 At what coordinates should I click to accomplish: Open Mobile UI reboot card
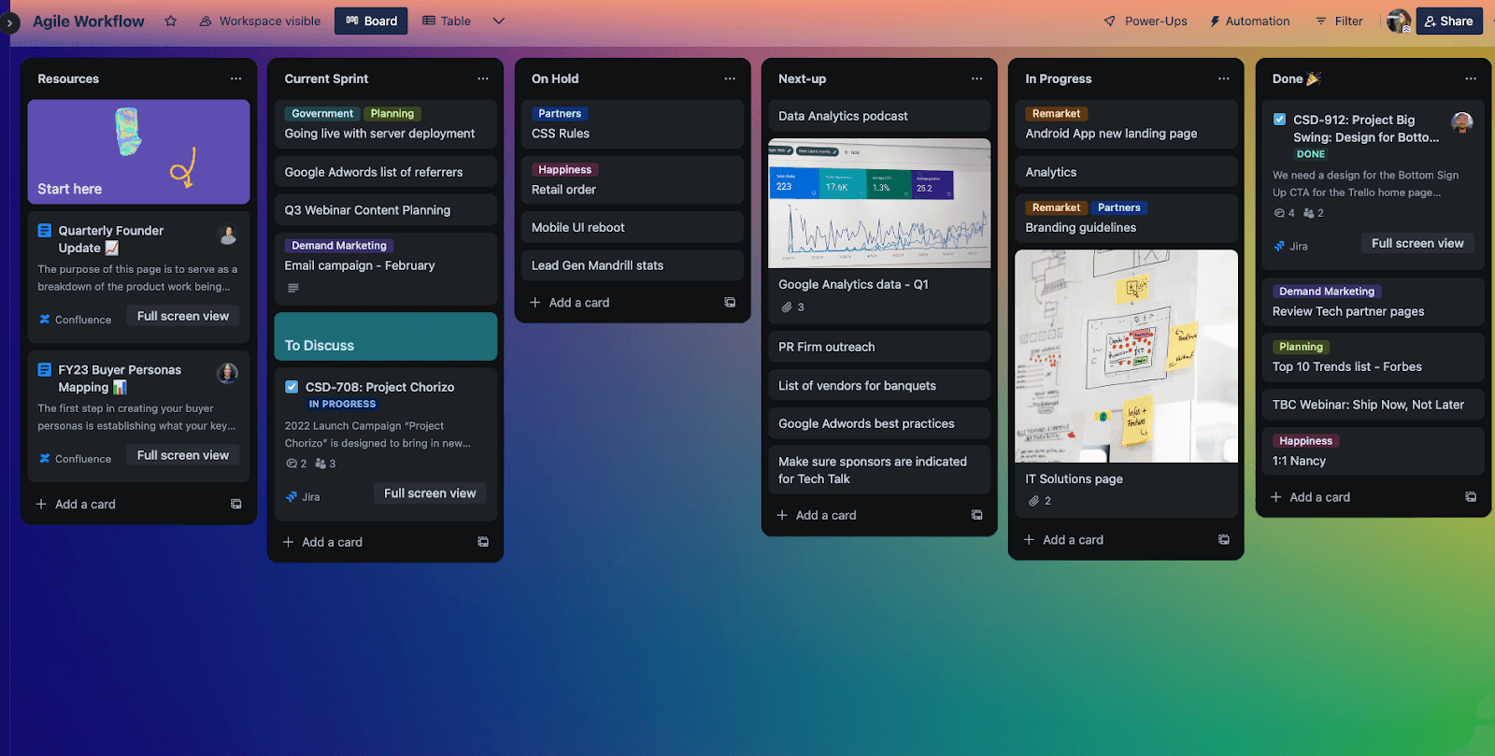tap(633, 227)
